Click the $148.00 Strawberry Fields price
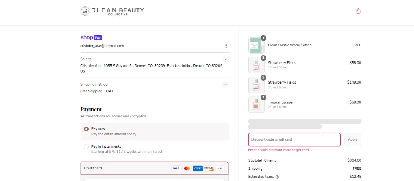This screenshot has width=414, height=181. point(354,82)
